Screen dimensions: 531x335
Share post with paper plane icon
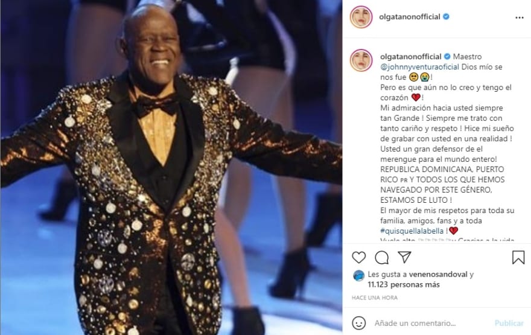coord(404,257)
